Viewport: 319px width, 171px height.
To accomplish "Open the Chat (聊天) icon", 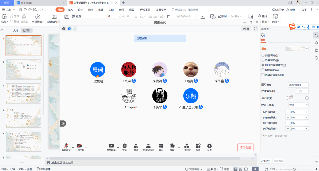I will coord(161,146).
